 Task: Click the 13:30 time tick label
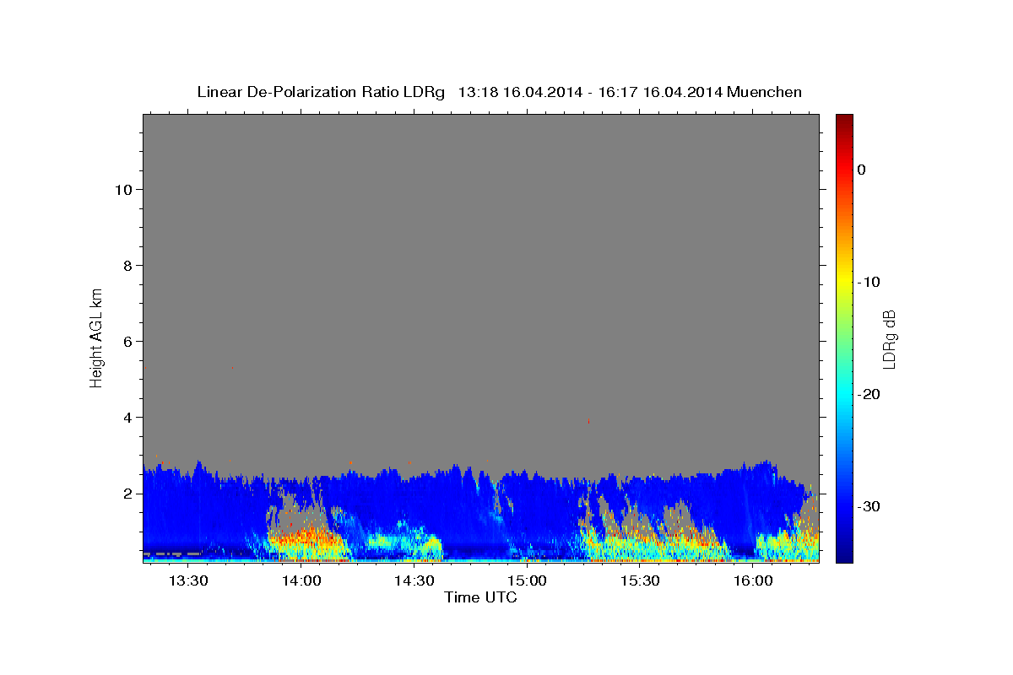[188, 580]
